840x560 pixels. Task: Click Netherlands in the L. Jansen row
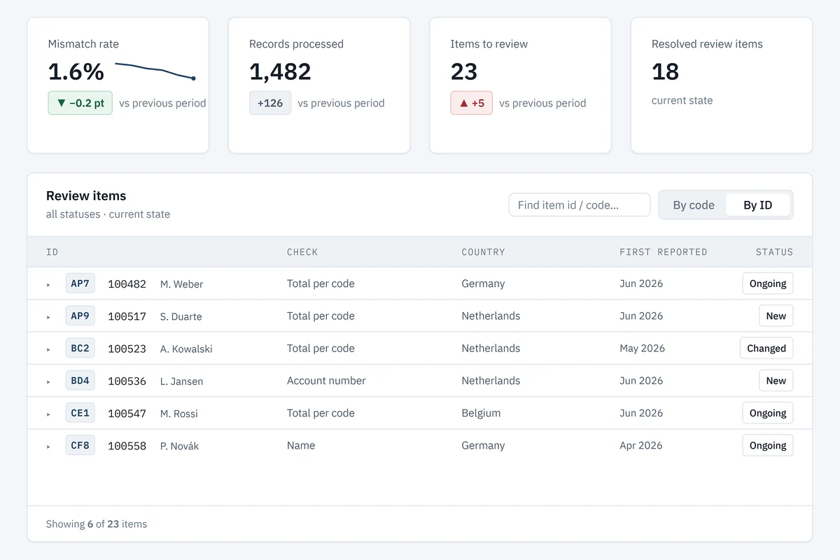491,381
